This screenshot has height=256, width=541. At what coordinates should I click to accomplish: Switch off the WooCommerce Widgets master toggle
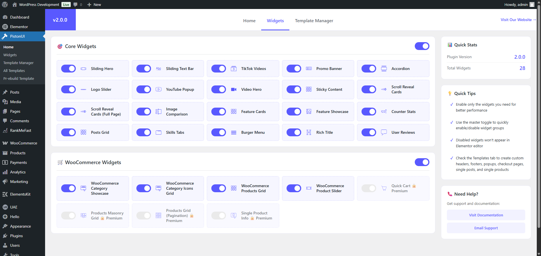[422, 162]
